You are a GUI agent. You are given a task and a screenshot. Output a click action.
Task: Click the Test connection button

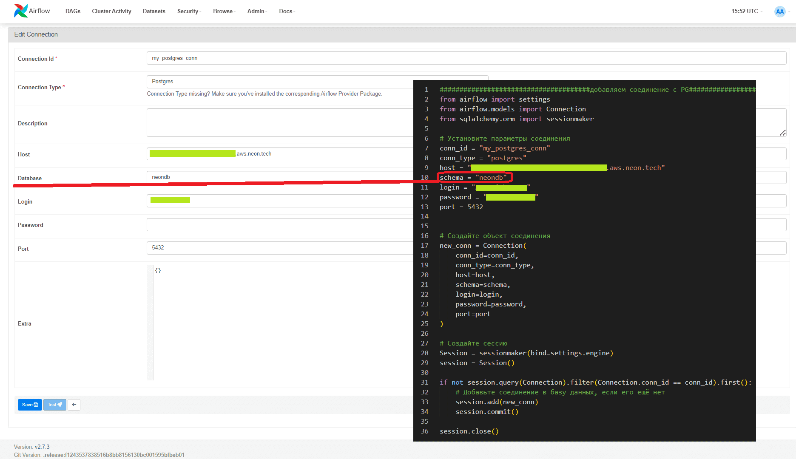click(55, 405)
